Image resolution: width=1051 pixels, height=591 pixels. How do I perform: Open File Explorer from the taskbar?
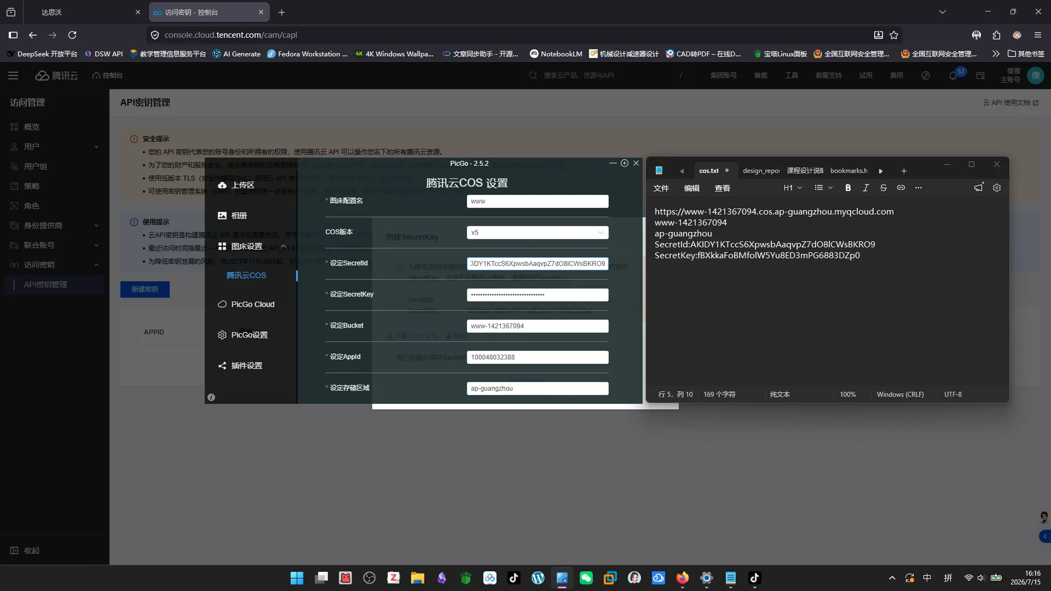[x=418, y=578]
